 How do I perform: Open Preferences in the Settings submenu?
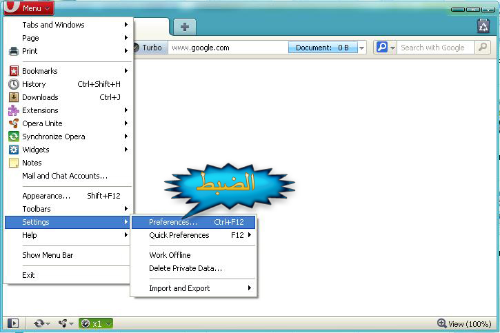tap(194, 222)
